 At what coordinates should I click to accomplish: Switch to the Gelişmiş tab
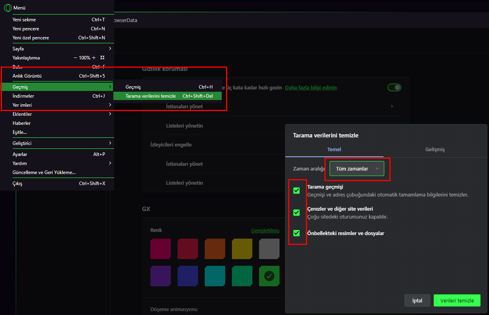pos(435,149)
